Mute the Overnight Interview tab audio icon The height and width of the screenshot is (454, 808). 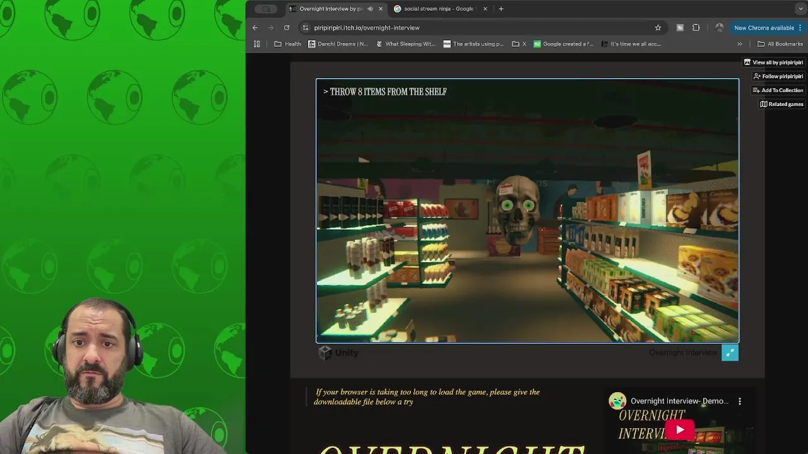point(370,9)
